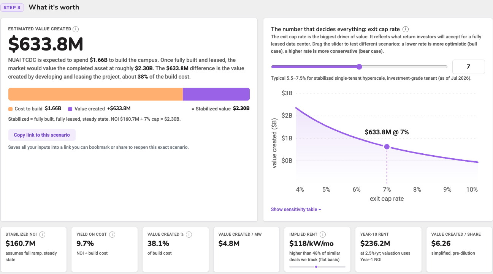The image size is (493, 274).
Task: Click info icon on Yield on Cost card
Action: (x=112, y=235)
